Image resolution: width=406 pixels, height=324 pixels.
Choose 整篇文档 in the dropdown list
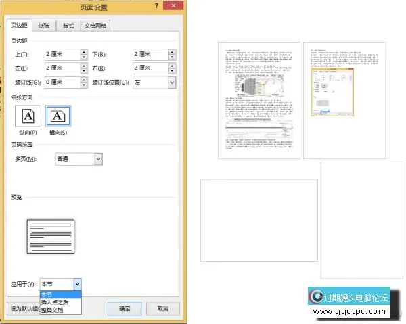point(61,310)
